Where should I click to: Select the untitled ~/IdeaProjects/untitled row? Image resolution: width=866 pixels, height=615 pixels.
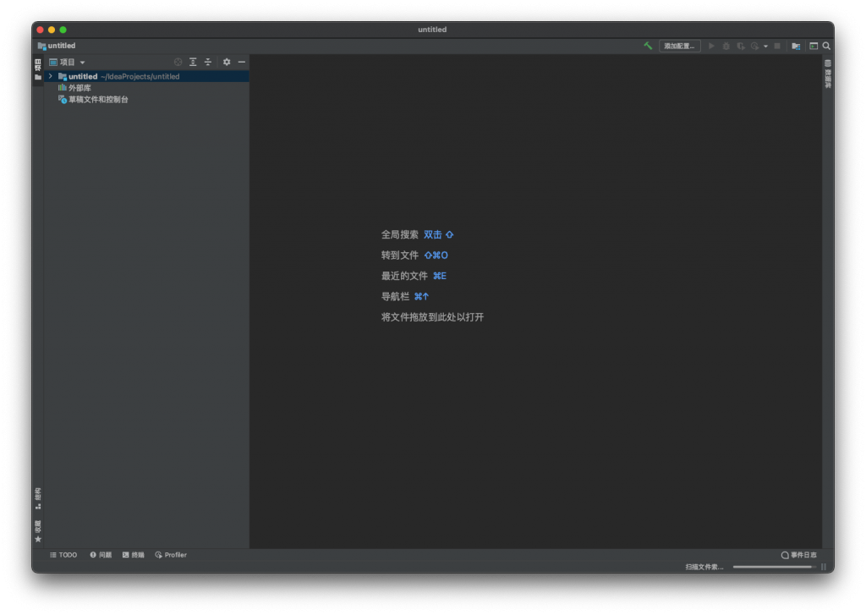click(x=147, y=76)
